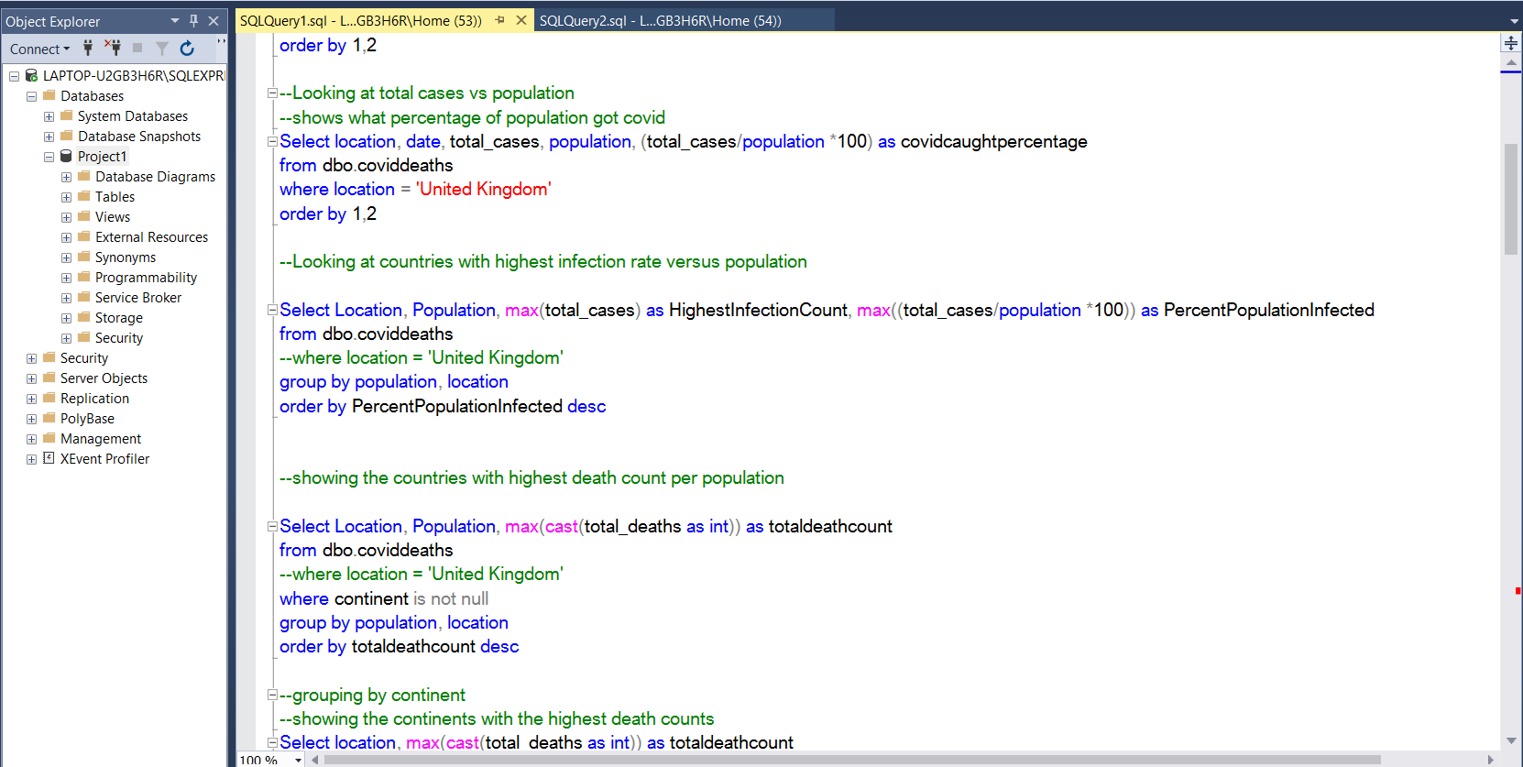Image resolution: width=1523 pixels, height=767 pixels.
Task: Click the Stop square icon in Object Explorer
Action: click(x=137, y=48)
